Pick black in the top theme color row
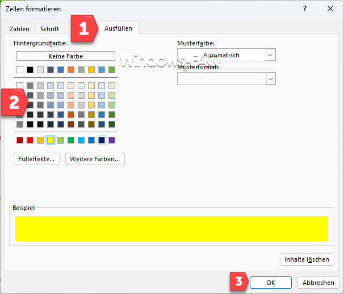 coord(30,70)
